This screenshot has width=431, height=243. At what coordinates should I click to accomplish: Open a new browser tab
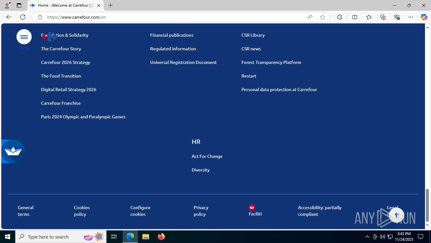pyautogui.click(x=110, y=5)
